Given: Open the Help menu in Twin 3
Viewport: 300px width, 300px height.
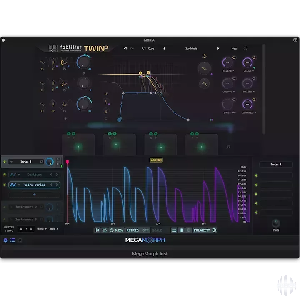Looking at the screenshot, I should coord(234,49).
